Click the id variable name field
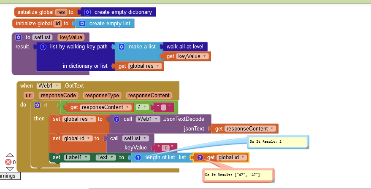 (58, 23)
